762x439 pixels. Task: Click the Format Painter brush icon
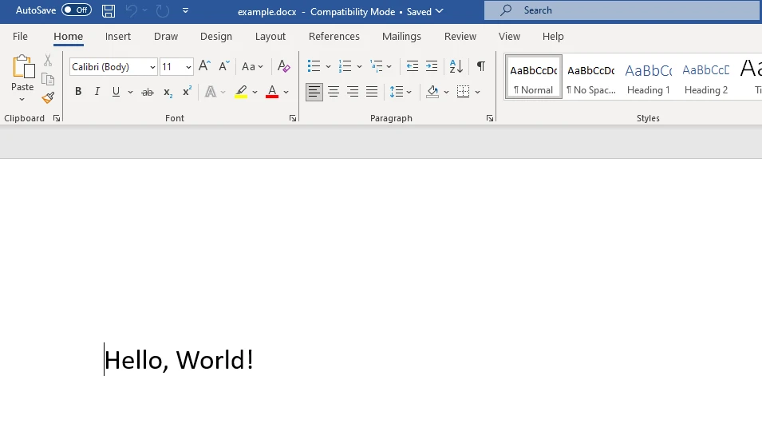pyautogui.click(x=48, y=98)
